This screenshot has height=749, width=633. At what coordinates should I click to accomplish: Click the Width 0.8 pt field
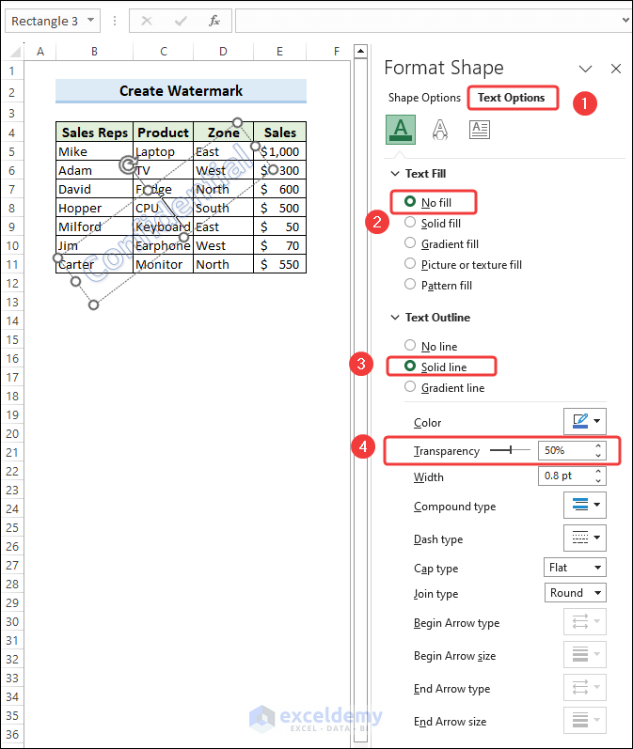[x=564, y=476]
